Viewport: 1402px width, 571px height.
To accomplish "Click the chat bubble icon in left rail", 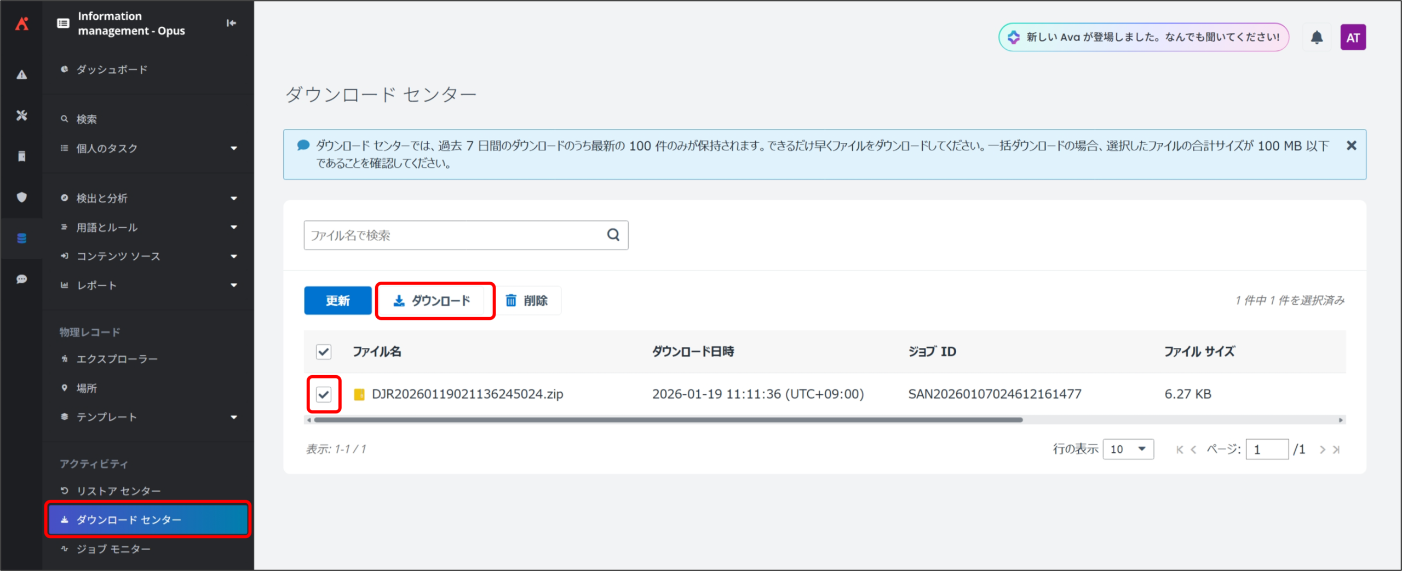I will click(x=22, y=279).
